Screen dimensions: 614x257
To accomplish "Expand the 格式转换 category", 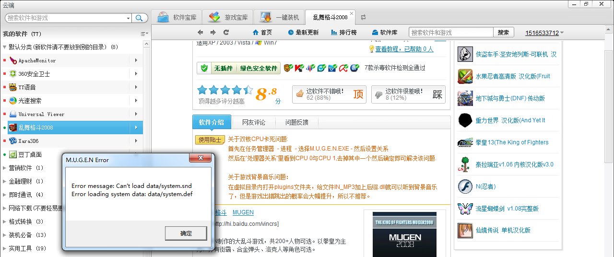I will [5, 222].
